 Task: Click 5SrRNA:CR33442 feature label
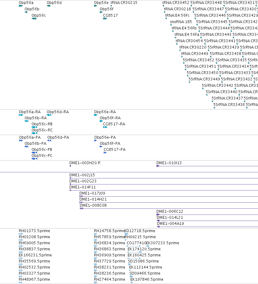click(218, 86)
